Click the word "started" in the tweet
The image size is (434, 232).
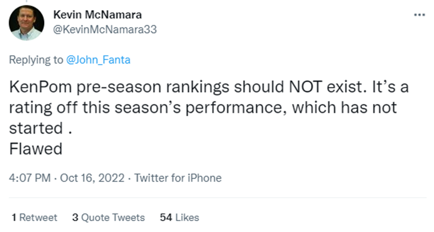tap(35, 129)
